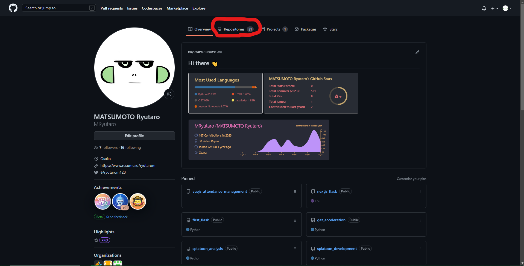Grab drag handle of splatoon_development pin
This screenshot has width=524, height=266.
pos(419,249)
